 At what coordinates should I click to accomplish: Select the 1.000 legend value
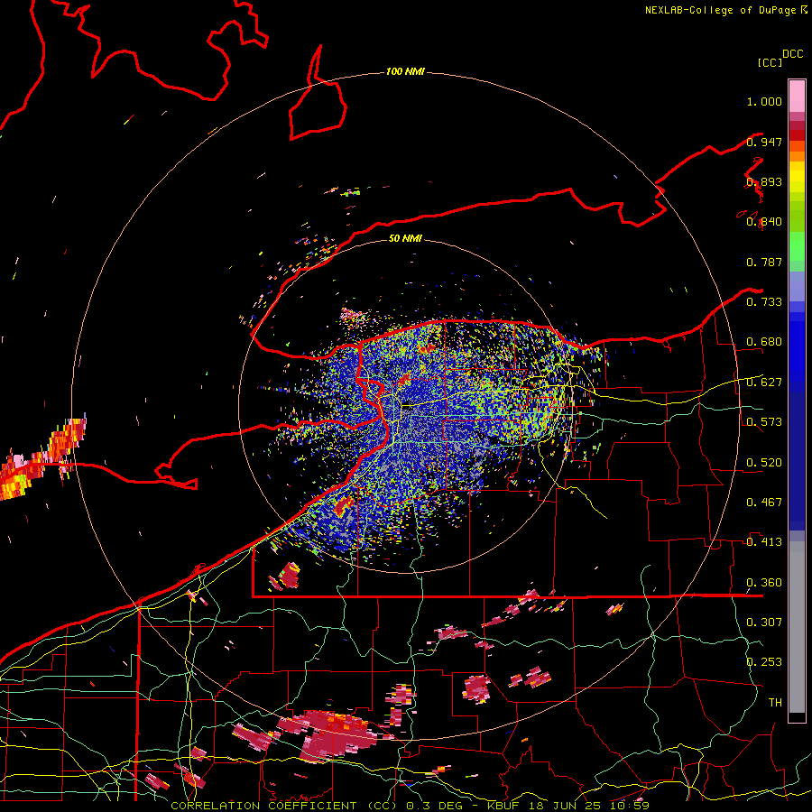[x=764, y=101]
